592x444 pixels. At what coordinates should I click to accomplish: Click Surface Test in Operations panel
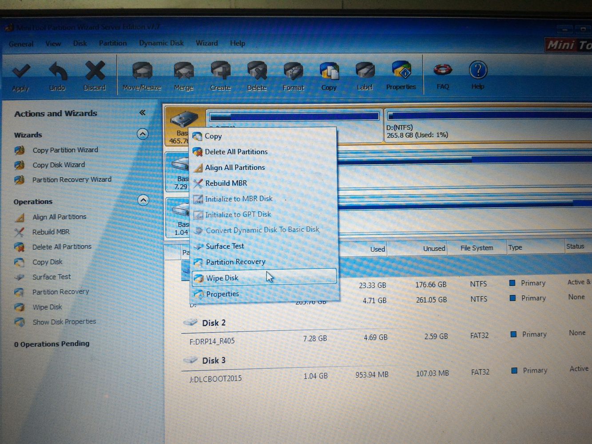[x=52, y=277]
